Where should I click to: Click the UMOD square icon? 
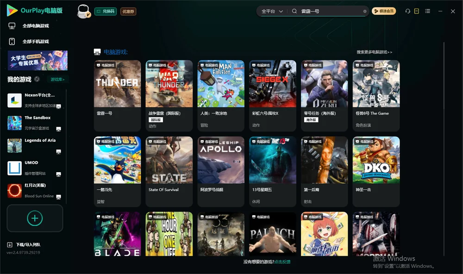coord(14,168)
